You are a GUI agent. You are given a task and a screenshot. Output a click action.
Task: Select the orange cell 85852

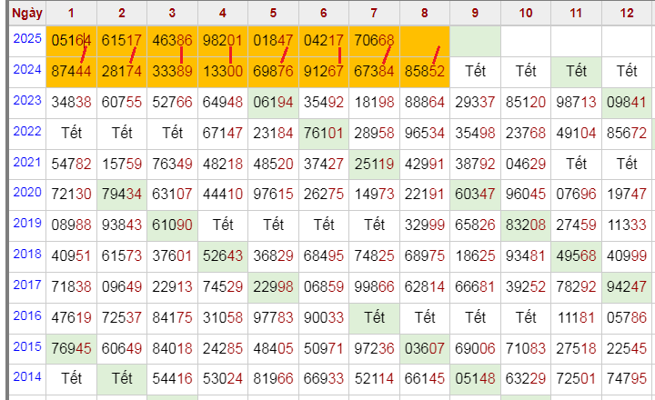[424, 72]
